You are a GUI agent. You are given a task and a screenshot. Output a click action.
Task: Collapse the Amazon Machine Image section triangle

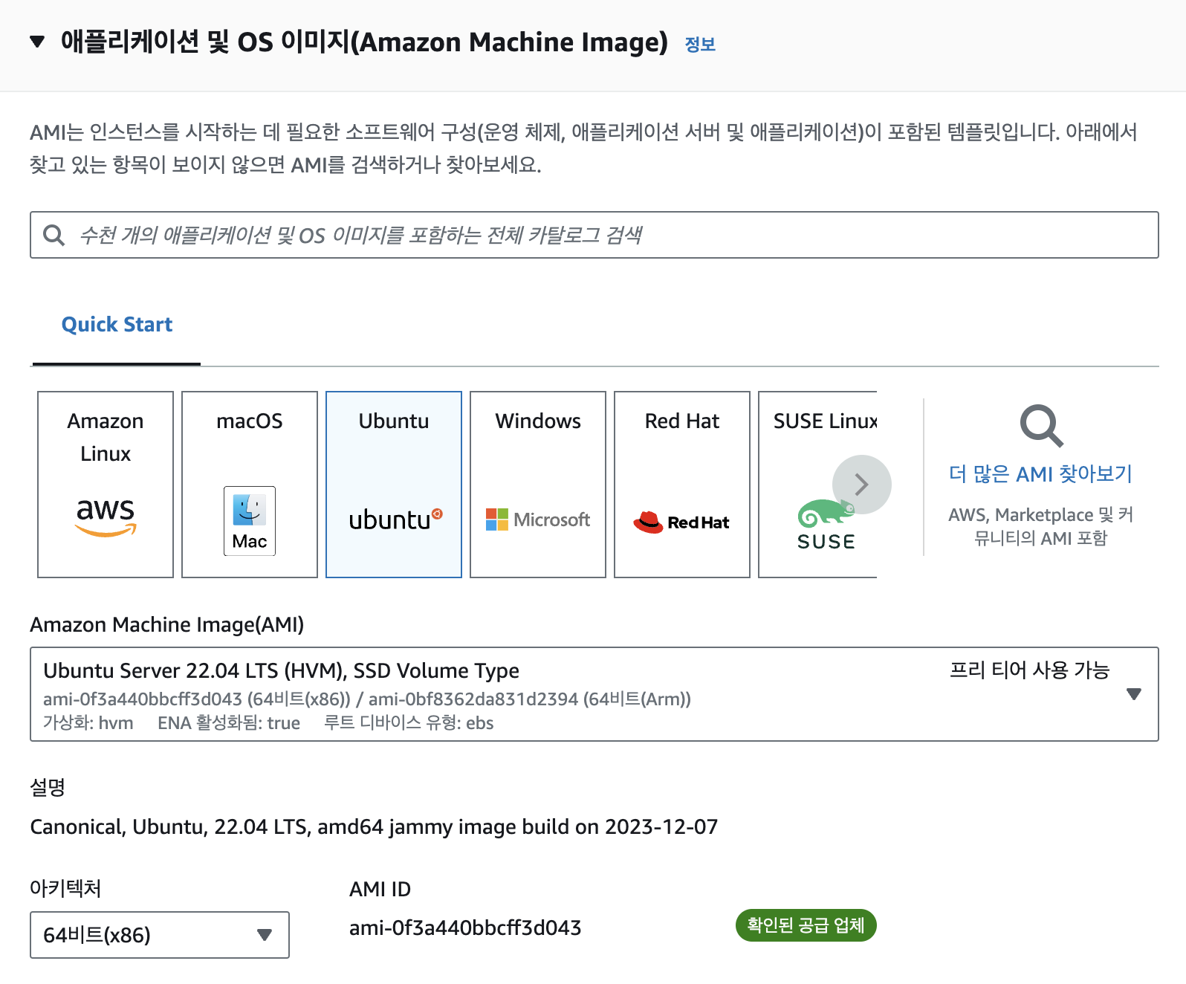tap(37, 42)
